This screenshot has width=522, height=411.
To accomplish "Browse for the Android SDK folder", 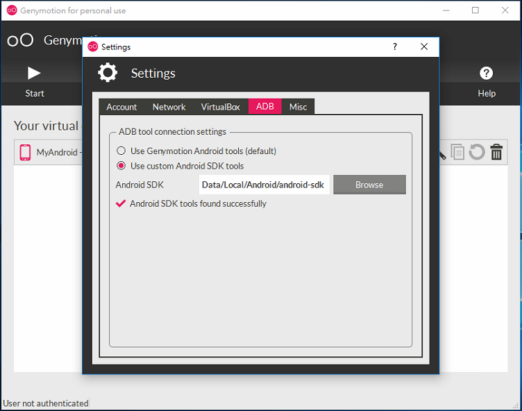I will tap(369, 185).
